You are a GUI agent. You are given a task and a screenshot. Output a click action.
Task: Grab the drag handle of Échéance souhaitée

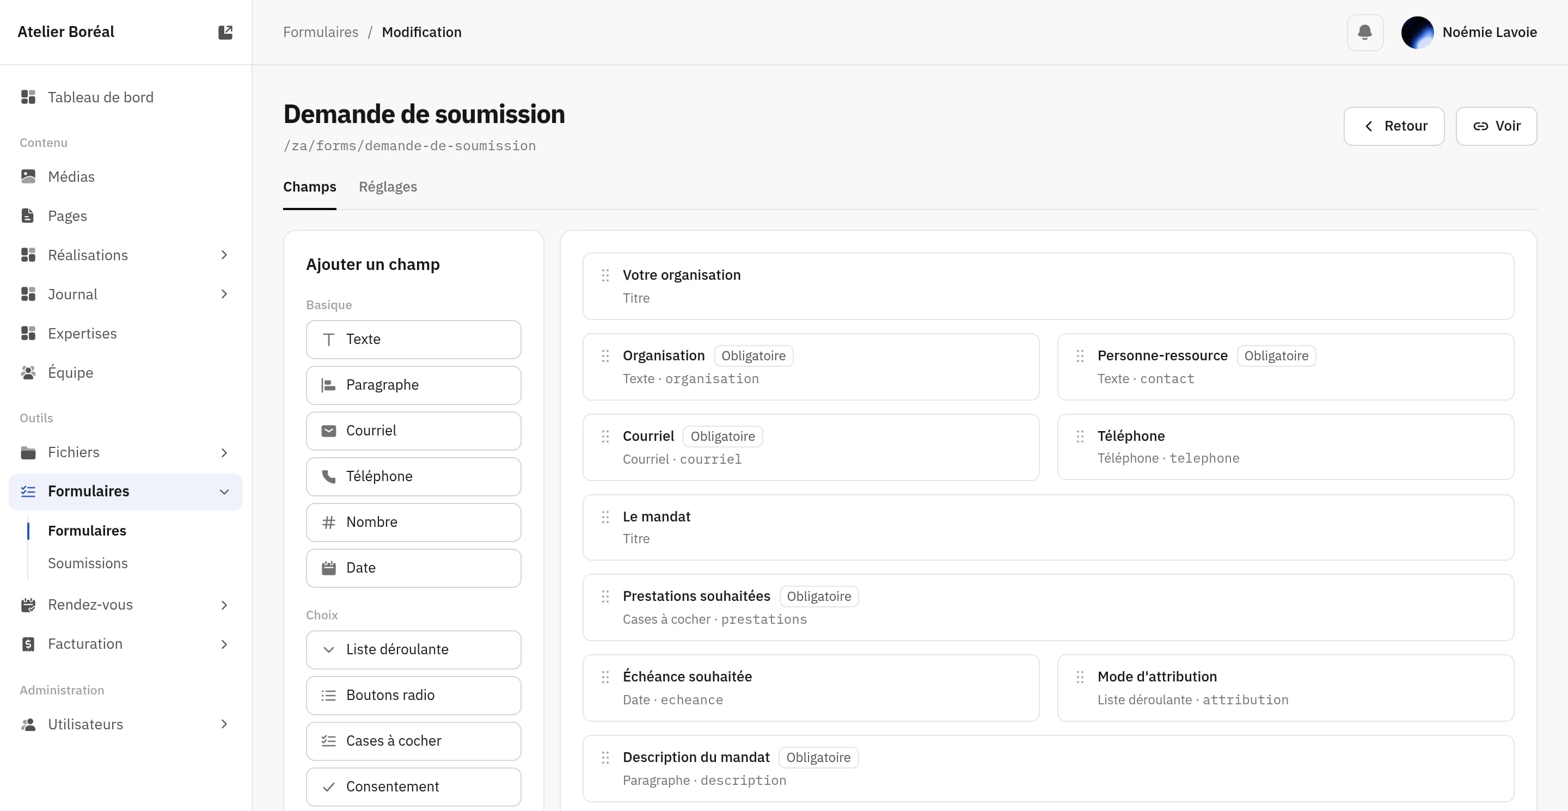(x=605, y=677)
